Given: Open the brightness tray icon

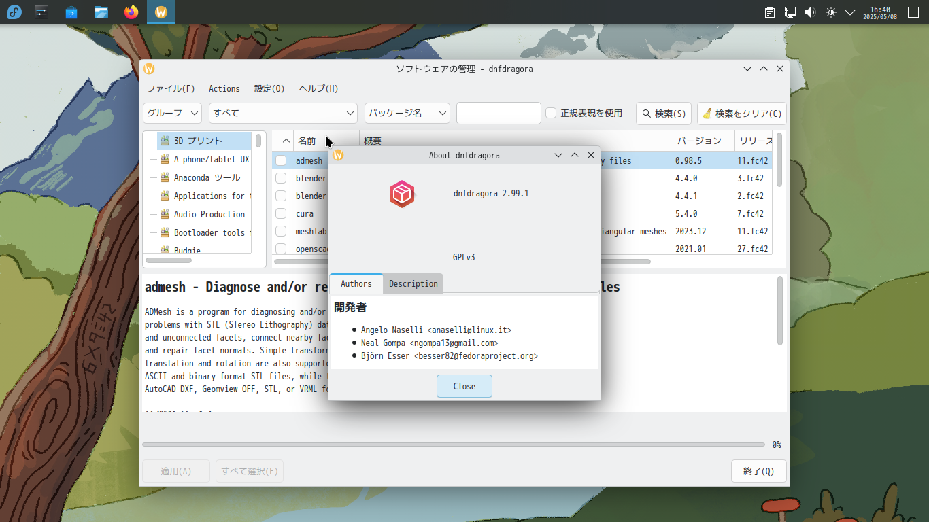Looking at the screenshot, I should [x=830, y=12].
